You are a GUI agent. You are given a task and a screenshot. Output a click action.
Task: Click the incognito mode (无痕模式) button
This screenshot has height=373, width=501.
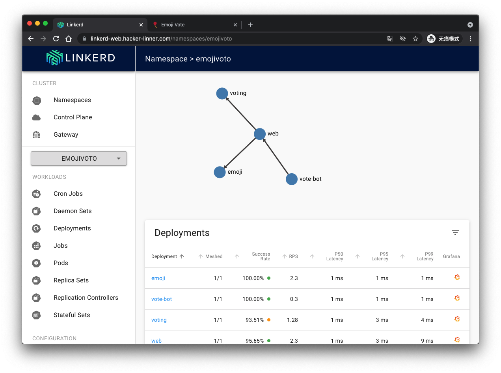[x=443, y=39]
